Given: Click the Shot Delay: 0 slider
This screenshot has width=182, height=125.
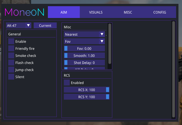Looking at the screenshot, I should tap(84, 63).
